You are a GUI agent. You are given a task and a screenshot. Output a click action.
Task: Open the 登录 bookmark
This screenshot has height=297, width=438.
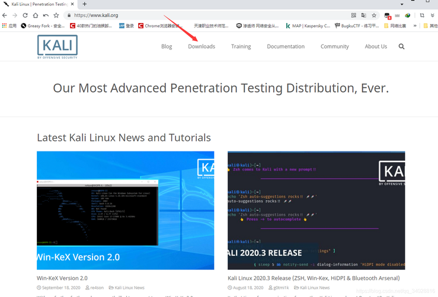(x=126, y=26)
